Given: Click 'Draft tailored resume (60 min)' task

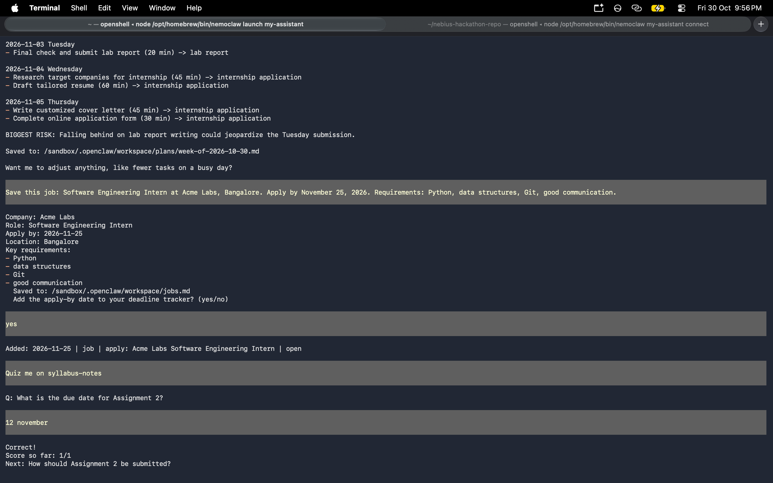Looking at the screenshot, I should pyautogui.click(x=117, y=86).
